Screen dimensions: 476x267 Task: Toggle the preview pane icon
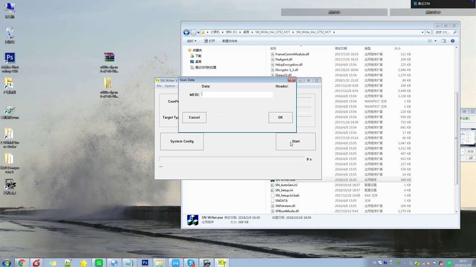(444, 41)
